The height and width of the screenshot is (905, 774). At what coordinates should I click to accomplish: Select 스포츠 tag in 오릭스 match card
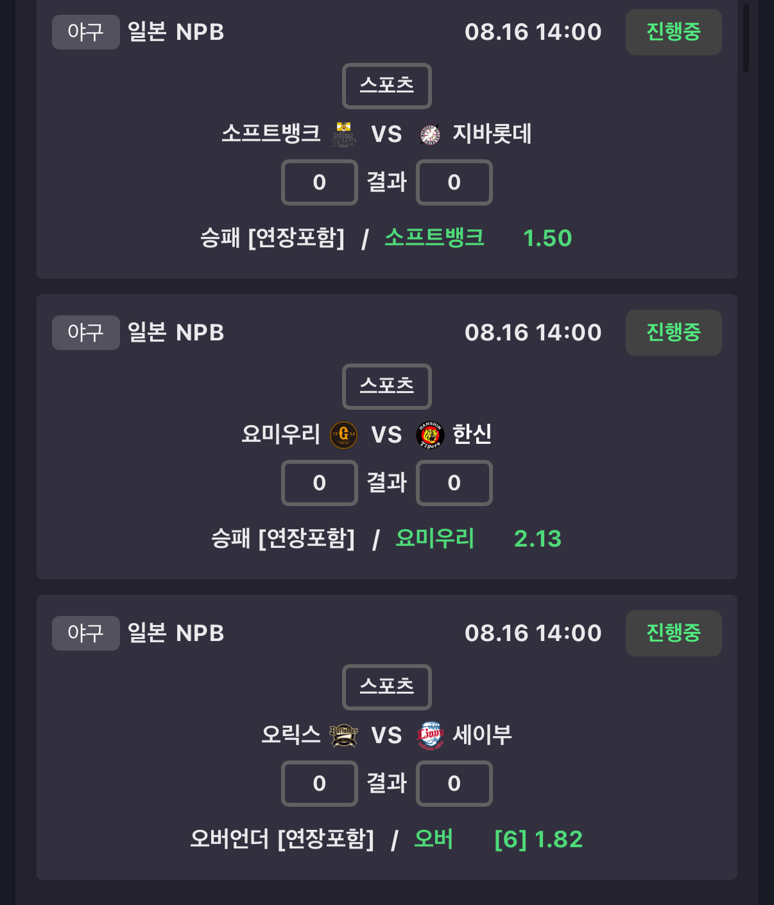pos(387,687)
